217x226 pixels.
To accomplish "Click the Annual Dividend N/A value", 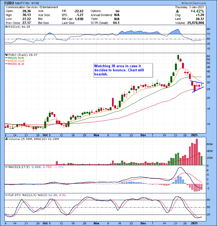I will (x=117, y=15).
